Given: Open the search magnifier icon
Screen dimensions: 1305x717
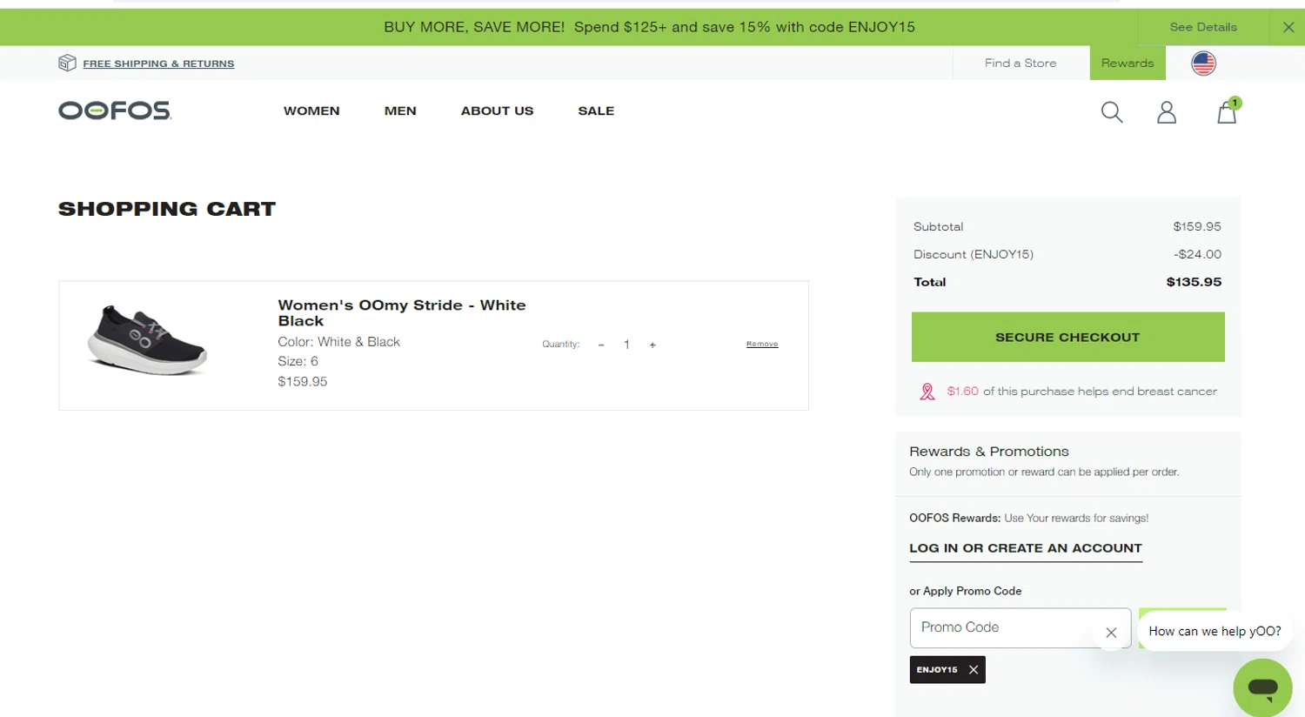Looking at the screenshot, I should (x=1112, y=112).
